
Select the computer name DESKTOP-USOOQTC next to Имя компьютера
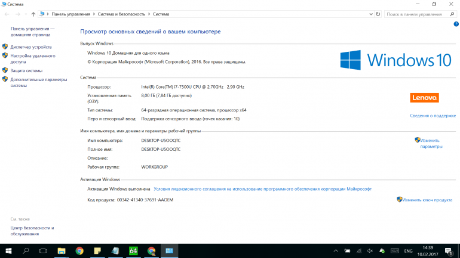(x=161, y=141)
